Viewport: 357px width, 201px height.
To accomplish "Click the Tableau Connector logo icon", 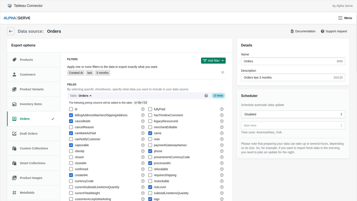I will 9,5.
